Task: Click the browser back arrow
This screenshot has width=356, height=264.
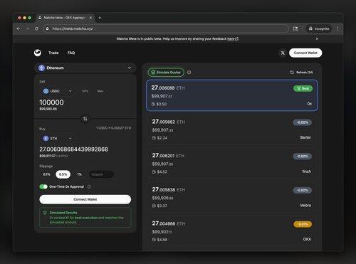Action: pos(19,28)
